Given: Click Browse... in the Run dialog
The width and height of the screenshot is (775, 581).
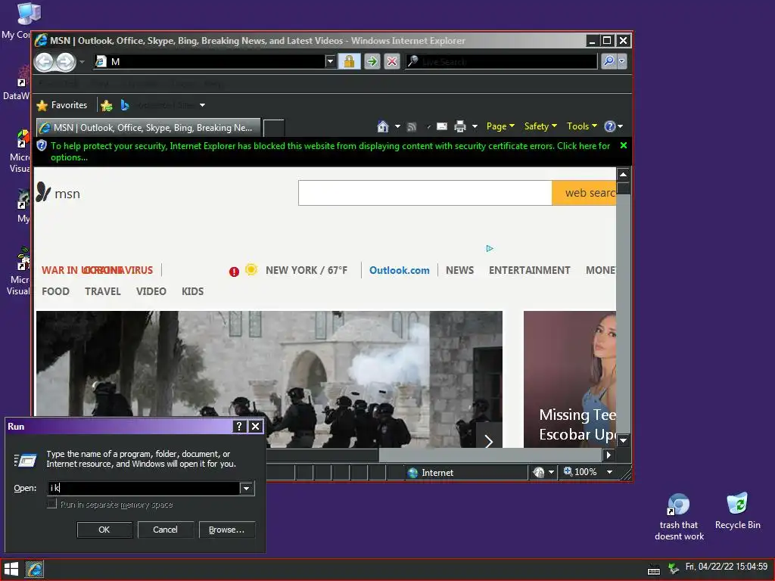Looking at the screenshot, I should coord(226,530).
